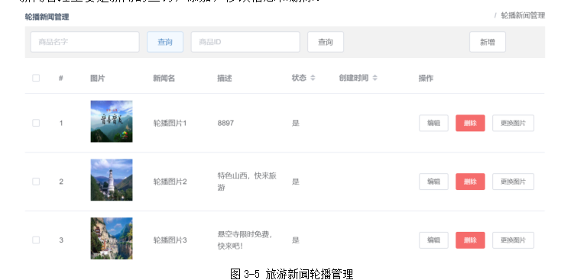
Task: Click the 商品名字 search input field
Action: (x=85, y=42)
